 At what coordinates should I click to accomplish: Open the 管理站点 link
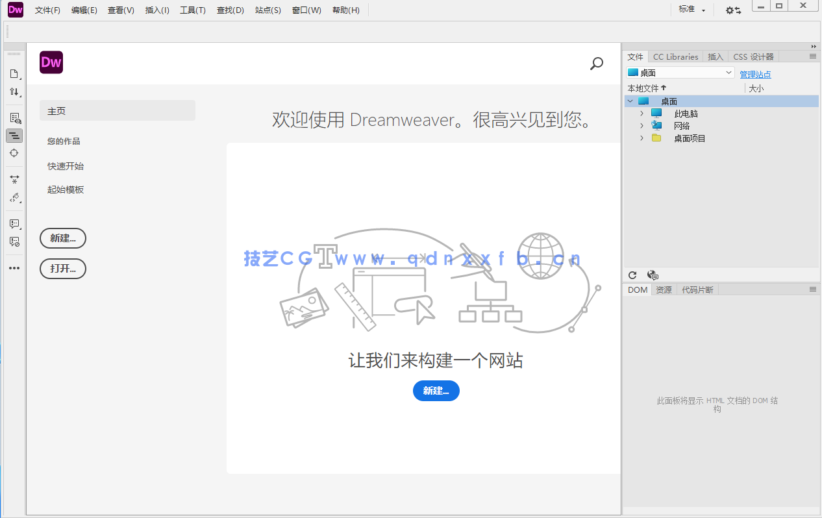click(755, 74)
